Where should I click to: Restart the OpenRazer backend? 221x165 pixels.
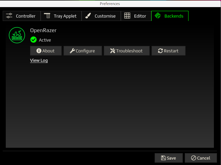click(x=169, y=51)
